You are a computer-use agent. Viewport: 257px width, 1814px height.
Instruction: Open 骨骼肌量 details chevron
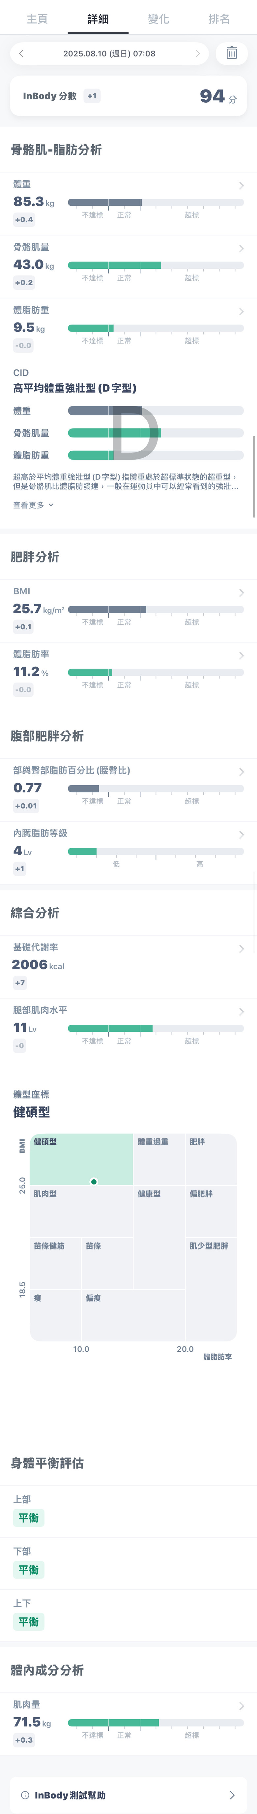(x=242, y=249)
